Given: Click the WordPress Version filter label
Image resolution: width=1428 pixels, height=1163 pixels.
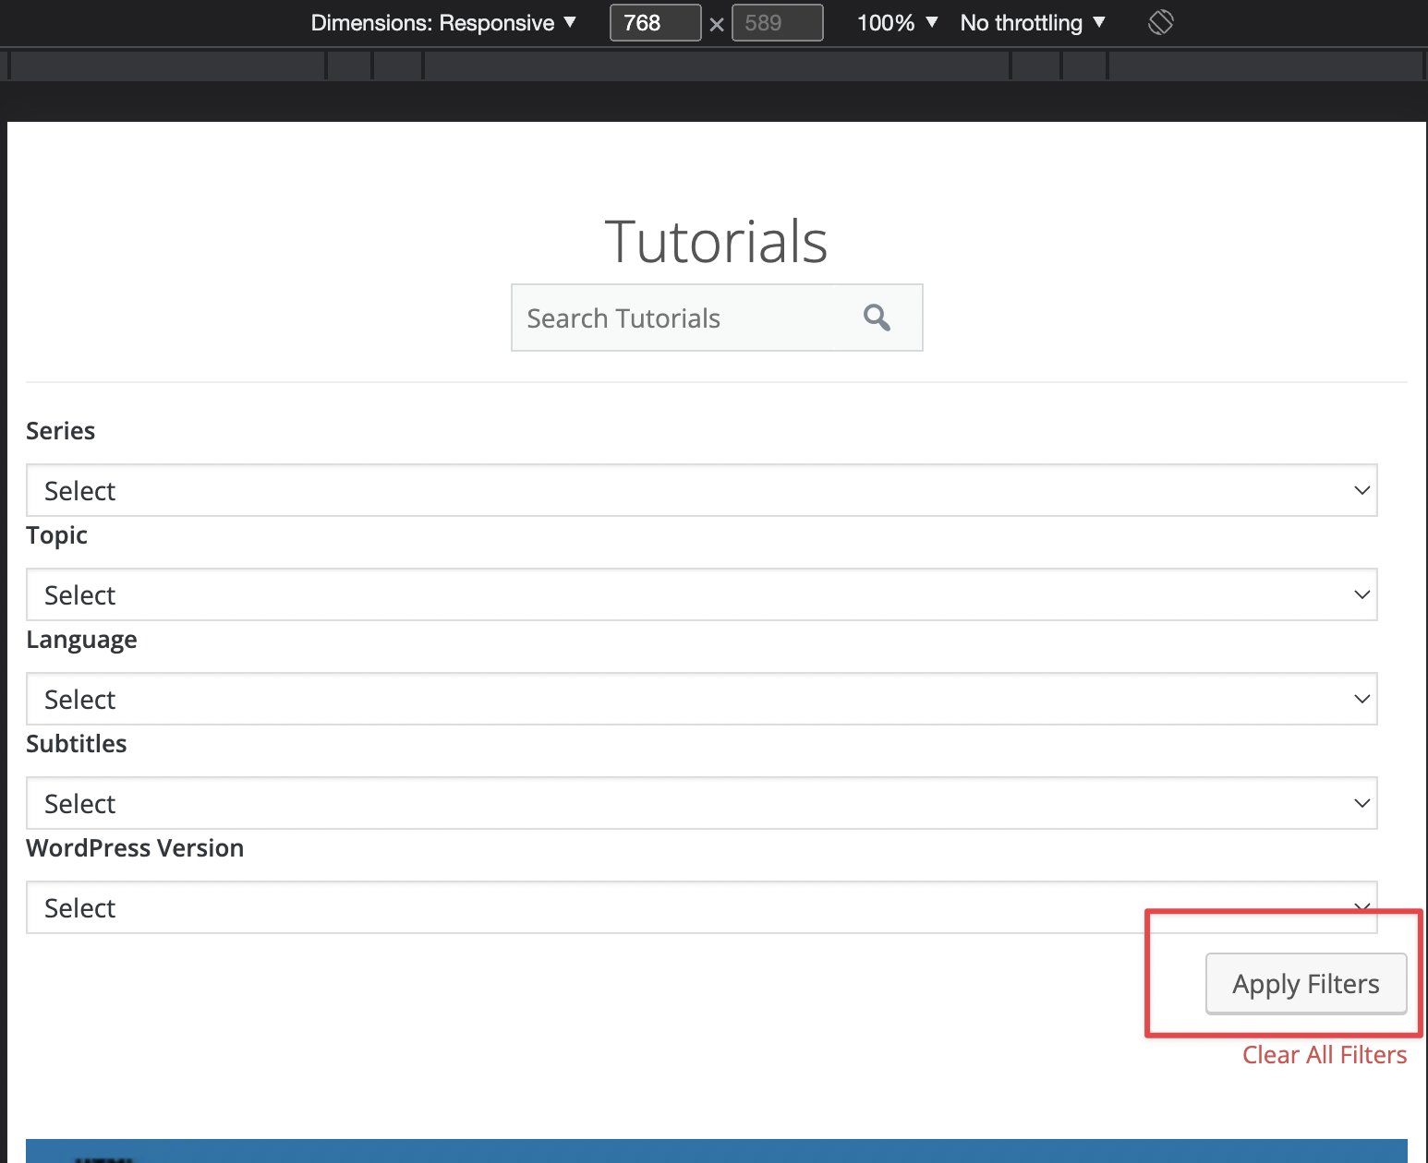Looking at the screenshot, I should 135,848.
